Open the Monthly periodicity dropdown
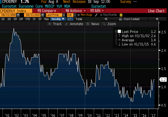 tap(57, 19)
